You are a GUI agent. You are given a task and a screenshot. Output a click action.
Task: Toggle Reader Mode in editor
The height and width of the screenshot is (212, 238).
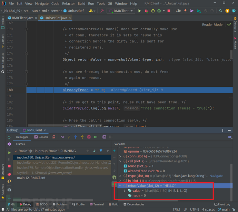(212, 25)
